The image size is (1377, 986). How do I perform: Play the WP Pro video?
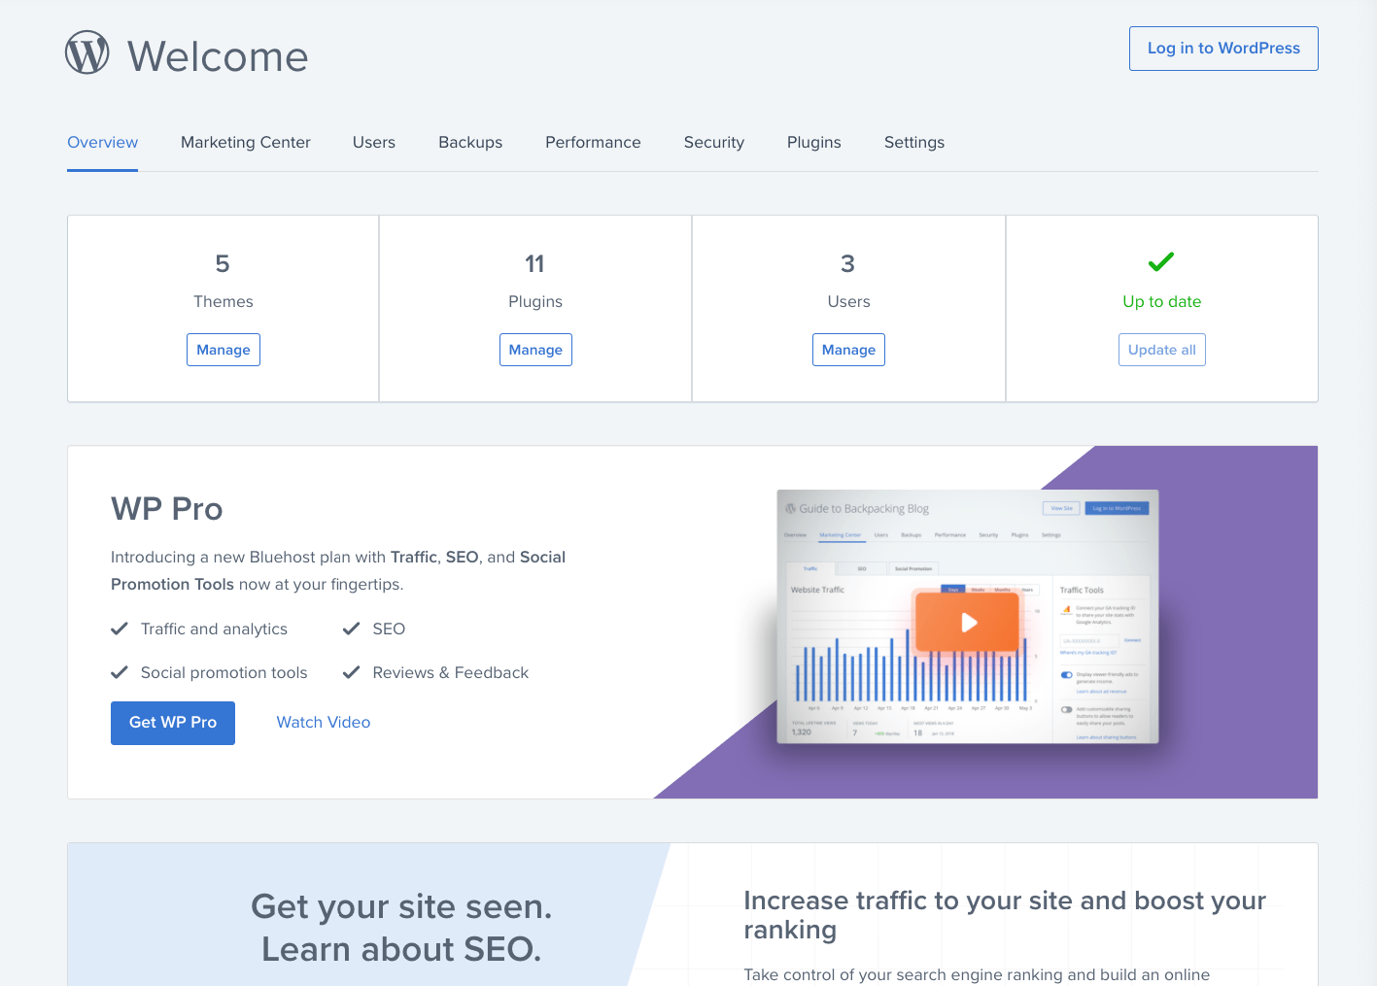pyautogui.click(x=967, y=622)
